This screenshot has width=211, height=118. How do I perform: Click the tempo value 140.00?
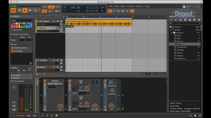[x=75, y=8]
